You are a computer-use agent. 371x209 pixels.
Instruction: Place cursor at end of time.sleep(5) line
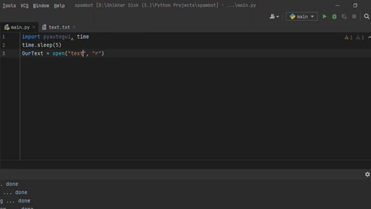coord(61,45)
